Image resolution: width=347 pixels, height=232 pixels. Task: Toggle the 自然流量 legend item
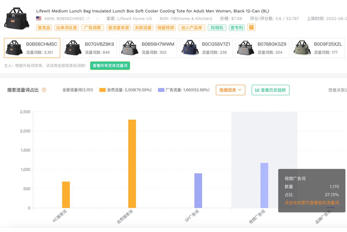click(126, 90)
